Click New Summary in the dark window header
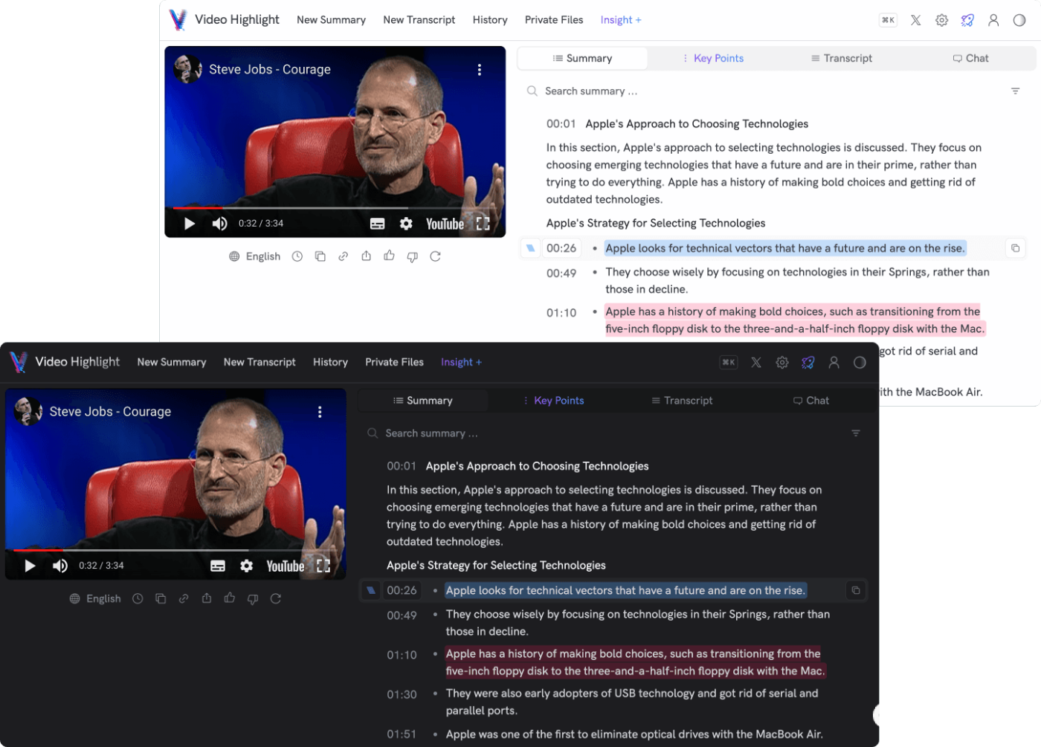1041x747 pixels. coord(172,362)
